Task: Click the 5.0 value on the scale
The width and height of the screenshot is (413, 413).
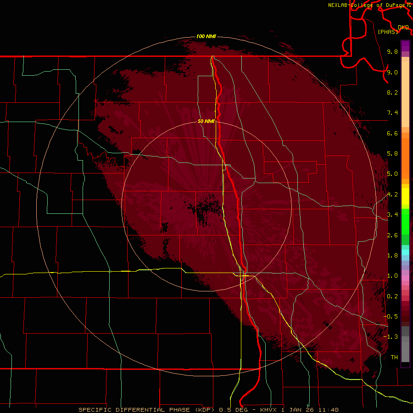Action: coord(392,174)
